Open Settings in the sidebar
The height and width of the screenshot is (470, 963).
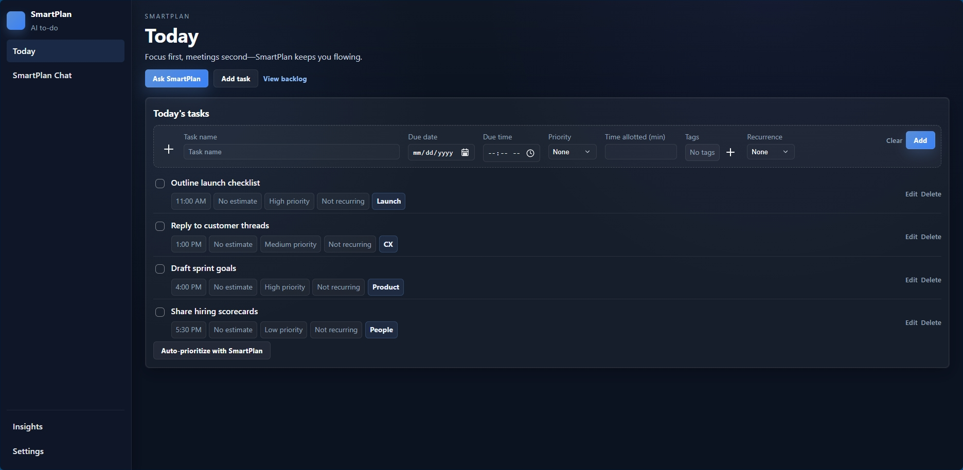pyautogui.click(x=28, y=451)
